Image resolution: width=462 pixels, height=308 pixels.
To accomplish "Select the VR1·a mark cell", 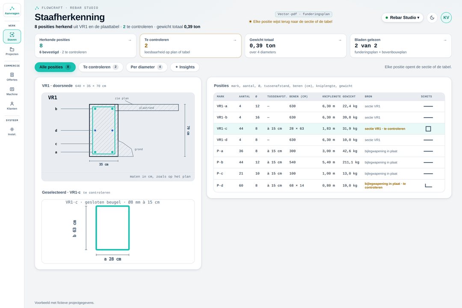I will [x=222, y=106].
